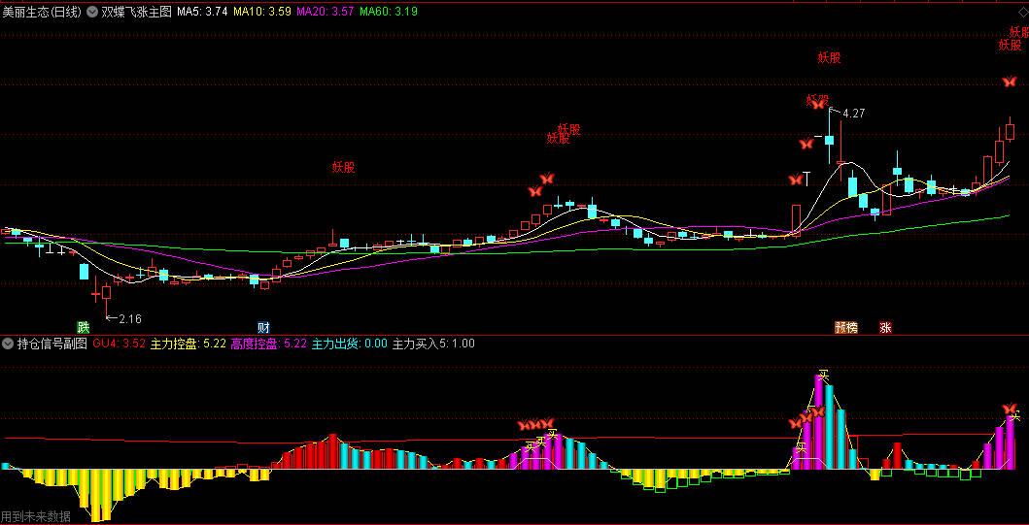
Task: Click the 预榜 event marker
Action: pyautogui.click(x=846, y=327)
